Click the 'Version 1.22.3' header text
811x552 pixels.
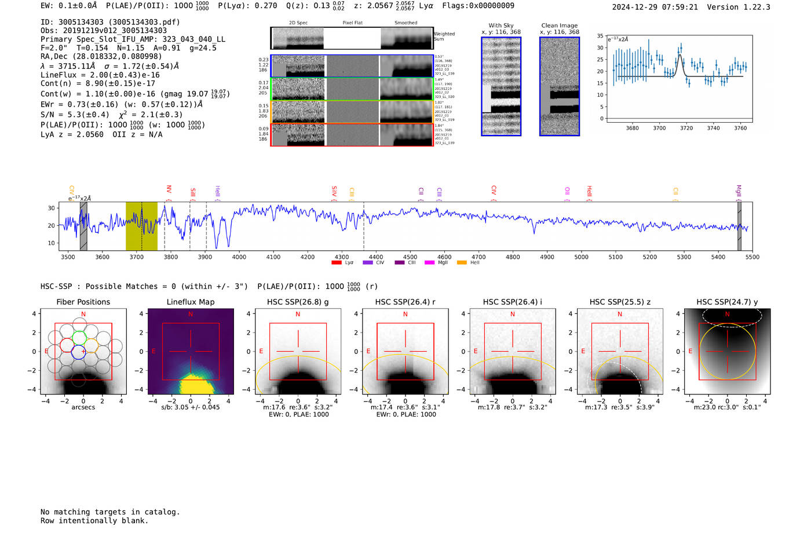click(739, 7)
